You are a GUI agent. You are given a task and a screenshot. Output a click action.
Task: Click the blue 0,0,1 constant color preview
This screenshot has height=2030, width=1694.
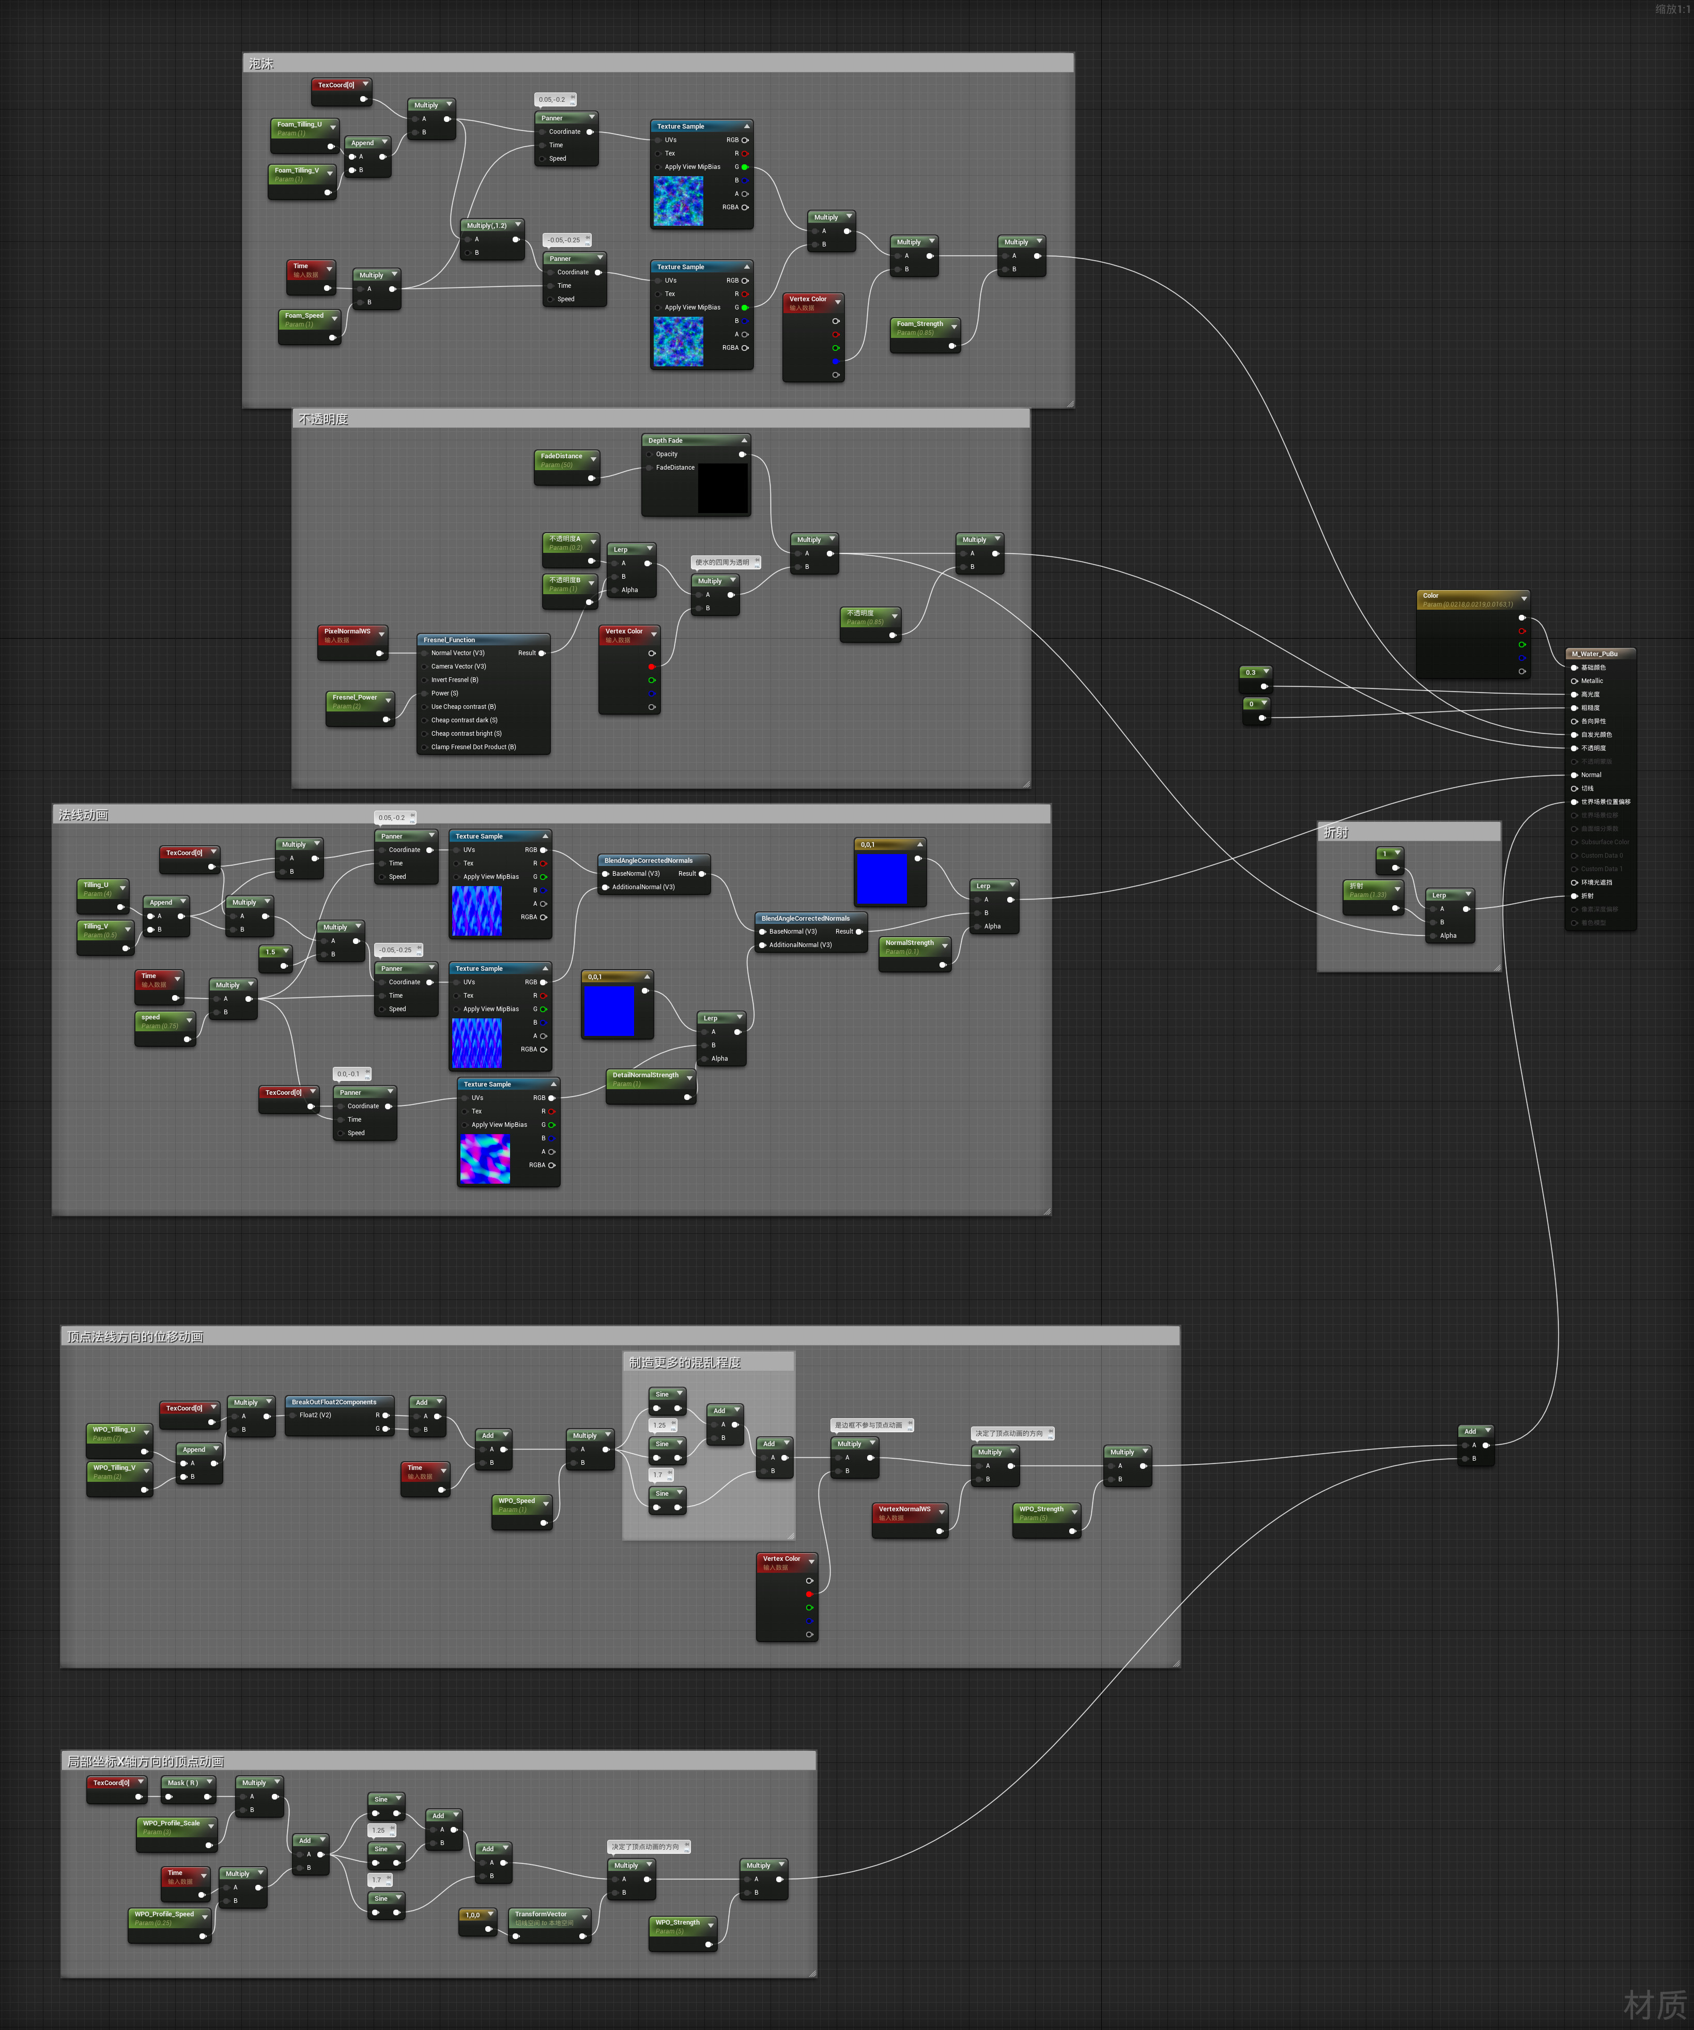pos(881,878)
